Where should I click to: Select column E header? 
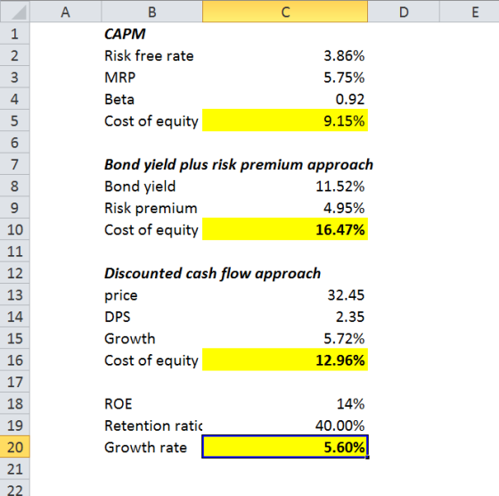(470, 12)
